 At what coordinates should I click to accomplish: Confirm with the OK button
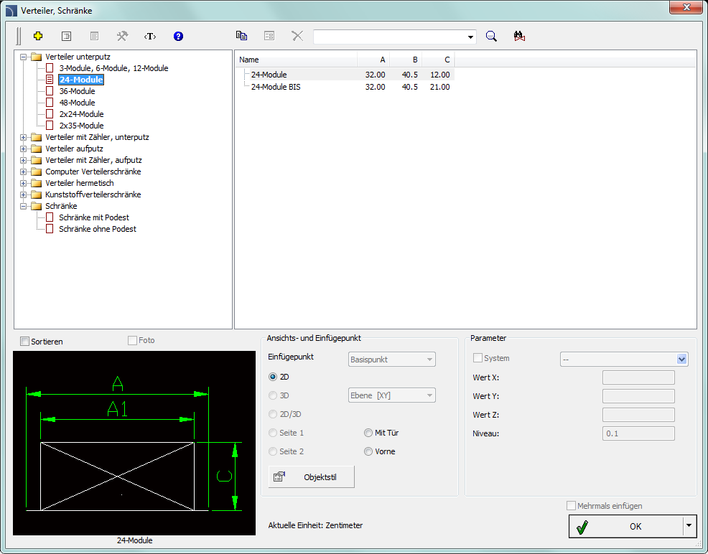[x=626, y=526]
